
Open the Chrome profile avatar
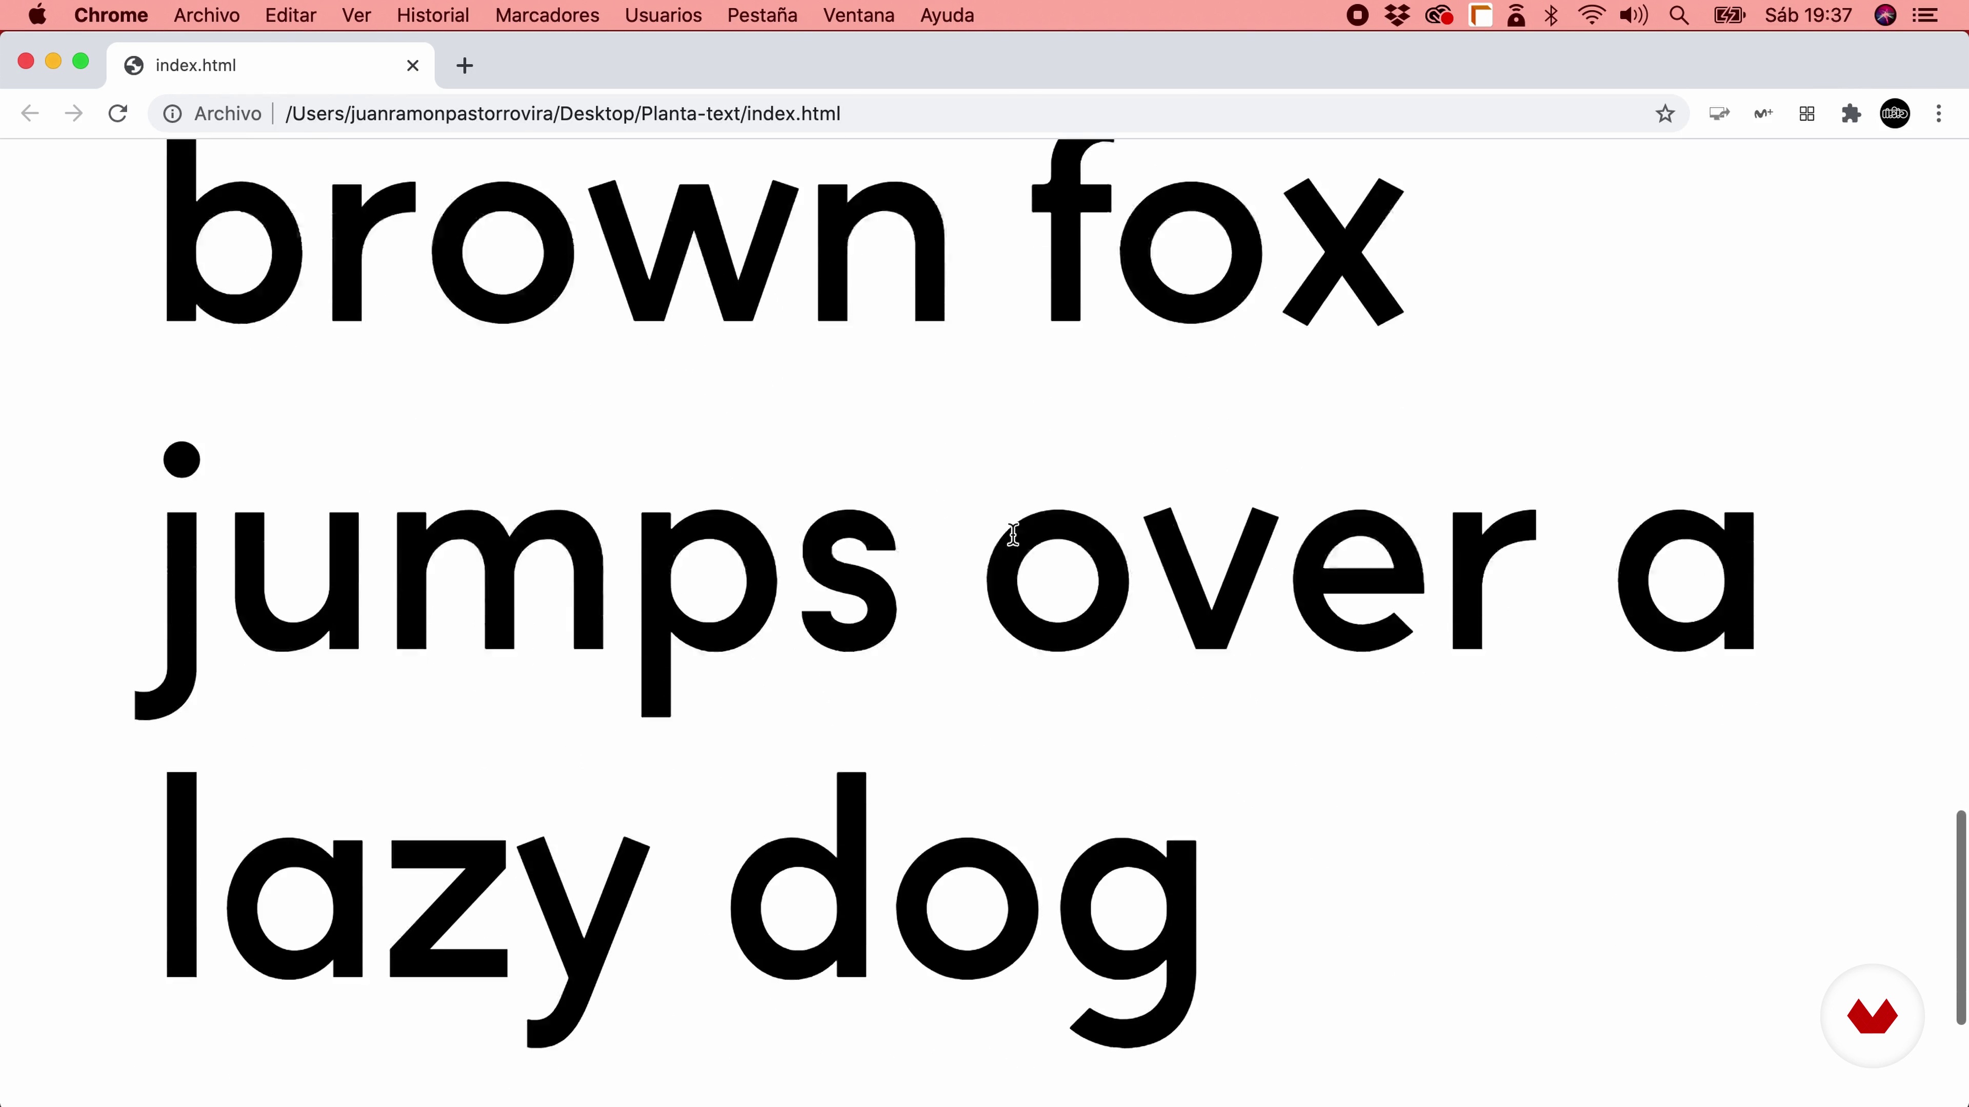1895,114
